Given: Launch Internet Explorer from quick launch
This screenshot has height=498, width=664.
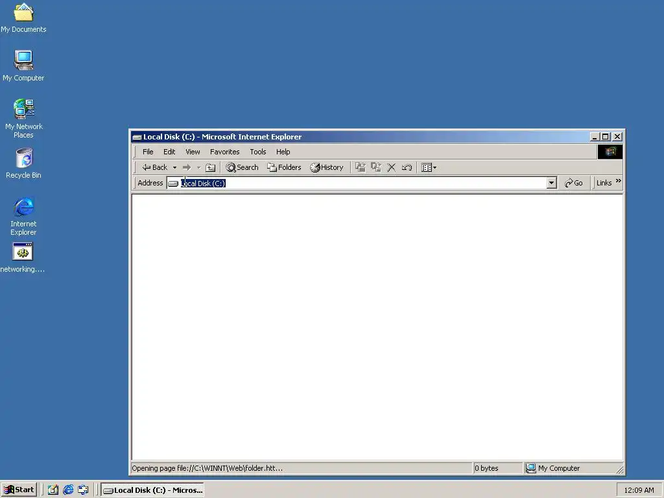Looking at the screenshot, I should tap(68, 490).
